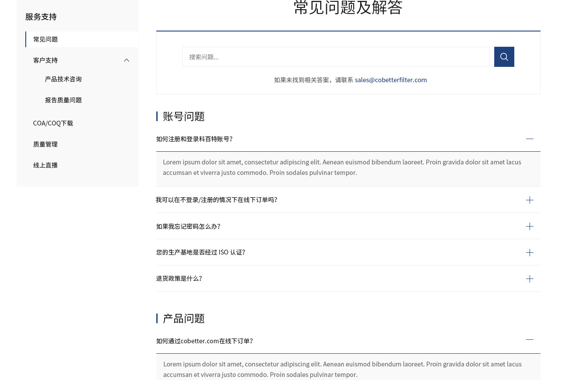Open the sales@cobetterfilter.com email link
The image size is (568, 380).
pos(391,80)
